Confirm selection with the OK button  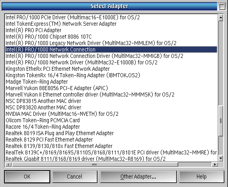click(27, 177)
